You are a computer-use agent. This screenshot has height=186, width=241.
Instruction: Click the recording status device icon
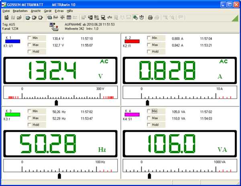coord(53,26)
